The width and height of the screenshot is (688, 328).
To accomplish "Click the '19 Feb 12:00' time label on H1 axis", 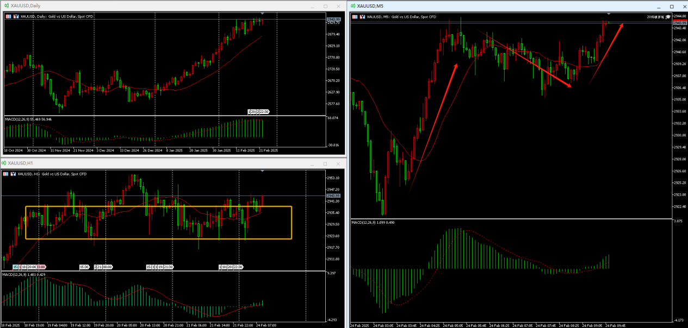I will coord(81,325).
